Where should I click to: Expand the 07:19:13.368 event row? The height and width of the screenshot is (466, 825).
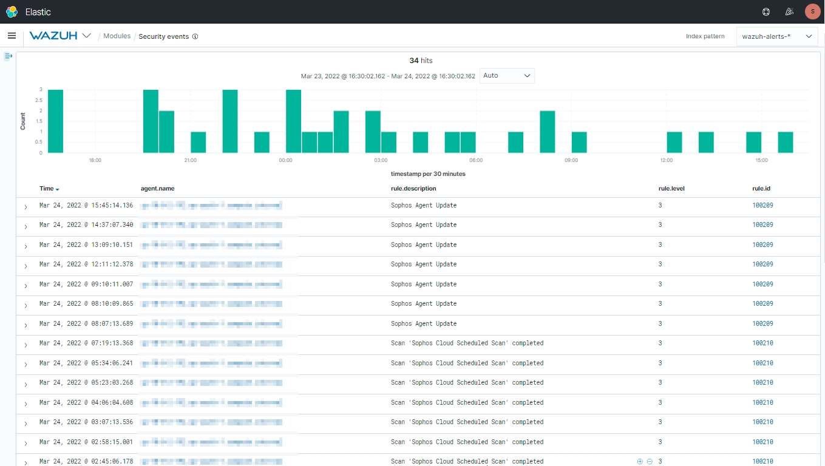pyautogui.click(x=25, y=345)
